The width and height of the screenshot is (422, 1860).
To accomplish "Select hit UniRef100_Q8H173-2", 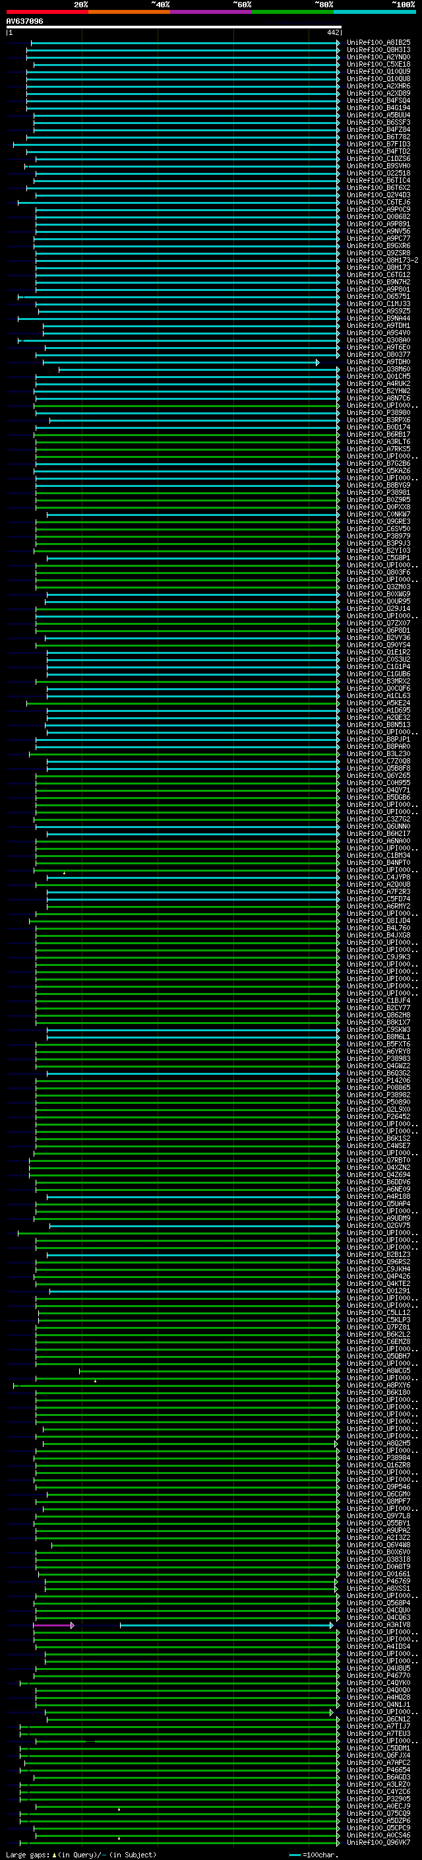I will point(382,260).
